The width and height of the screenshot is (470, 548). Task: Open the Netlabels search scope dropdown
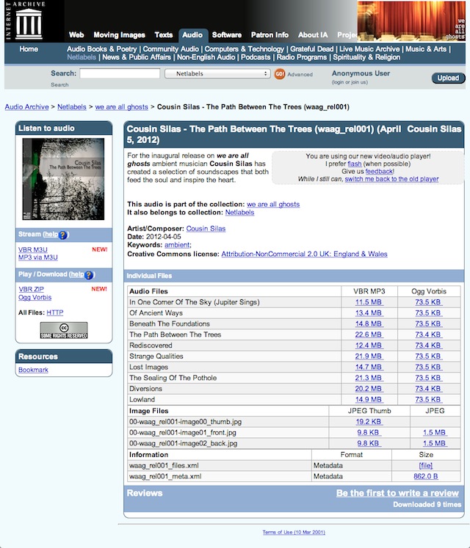pos(217,74)
